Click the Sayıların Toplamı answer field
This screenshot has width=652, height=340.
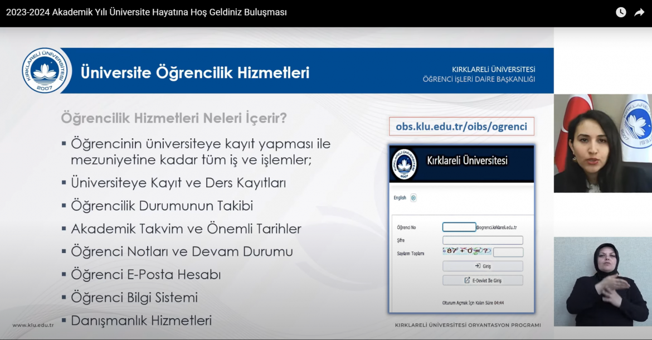pos(508,252)
